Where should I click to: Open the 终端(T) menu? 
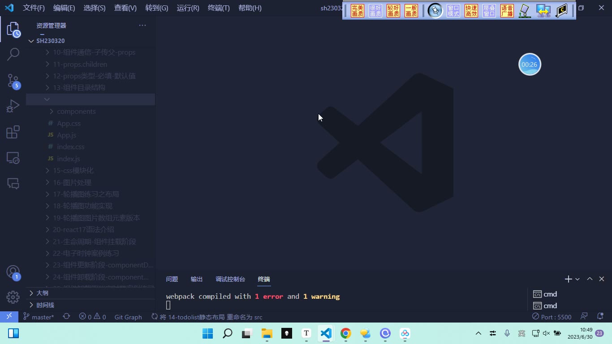(219, 8)
